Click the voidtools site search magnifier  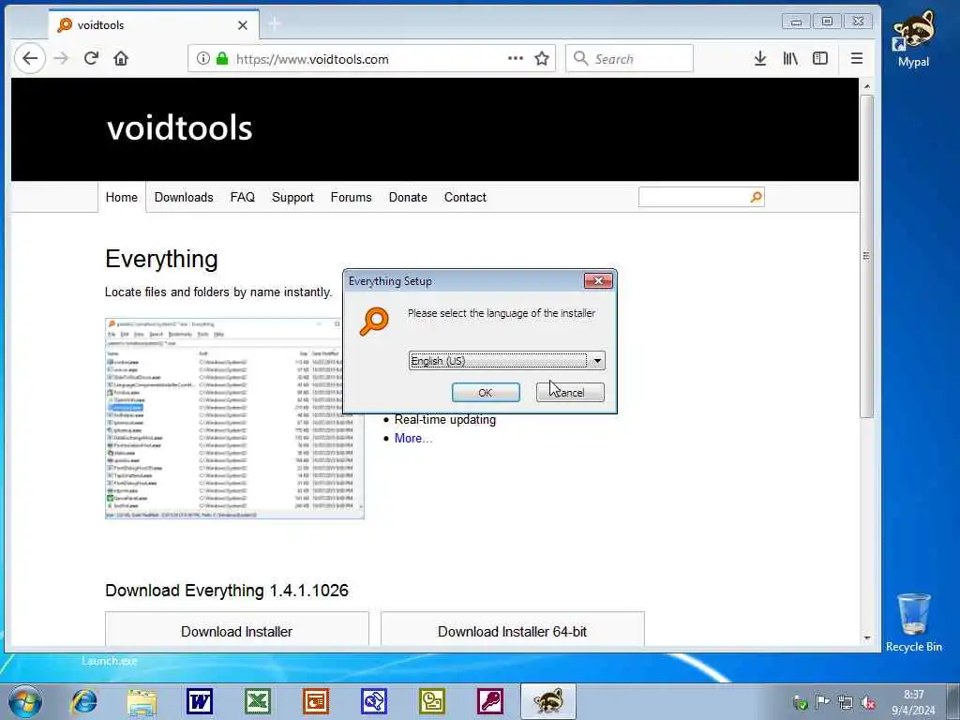tap(757, 197)
